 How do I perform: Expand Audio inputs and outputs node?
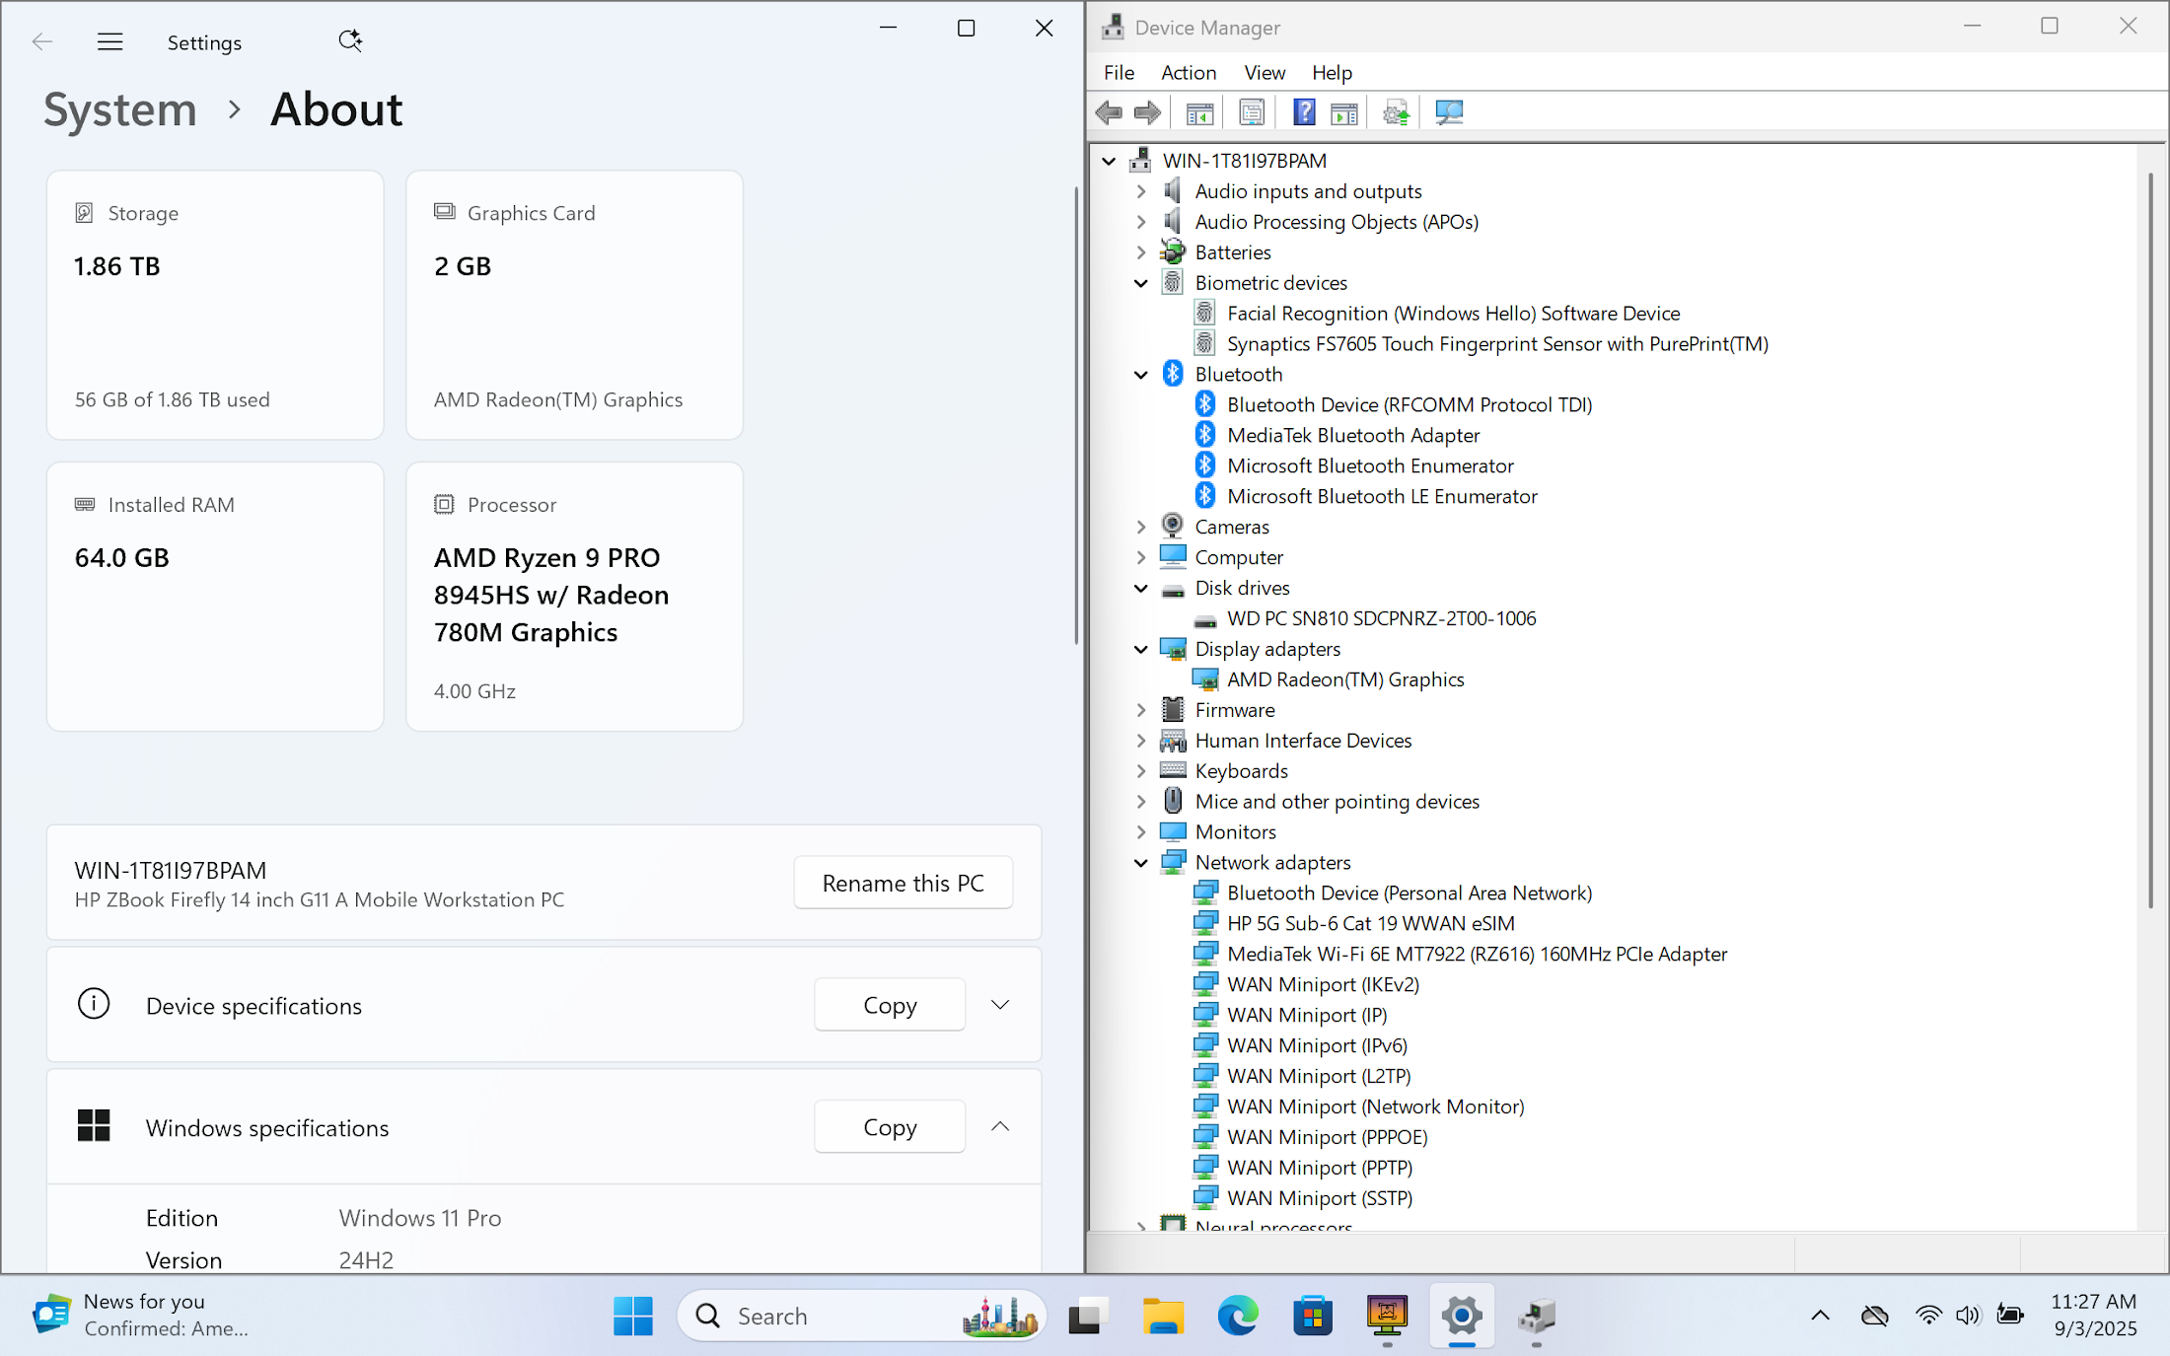1141,191
